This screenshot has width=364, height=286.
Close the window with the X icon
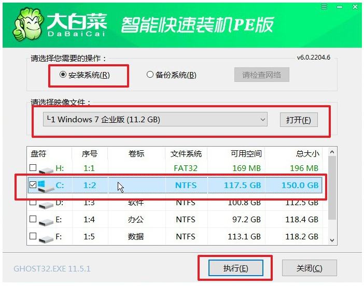click(355, 7)
